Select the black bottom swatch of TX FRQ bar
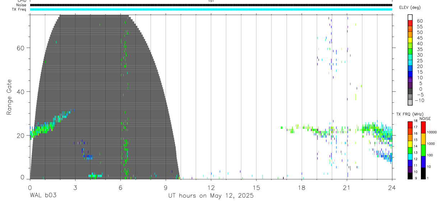 click(410, 176)
